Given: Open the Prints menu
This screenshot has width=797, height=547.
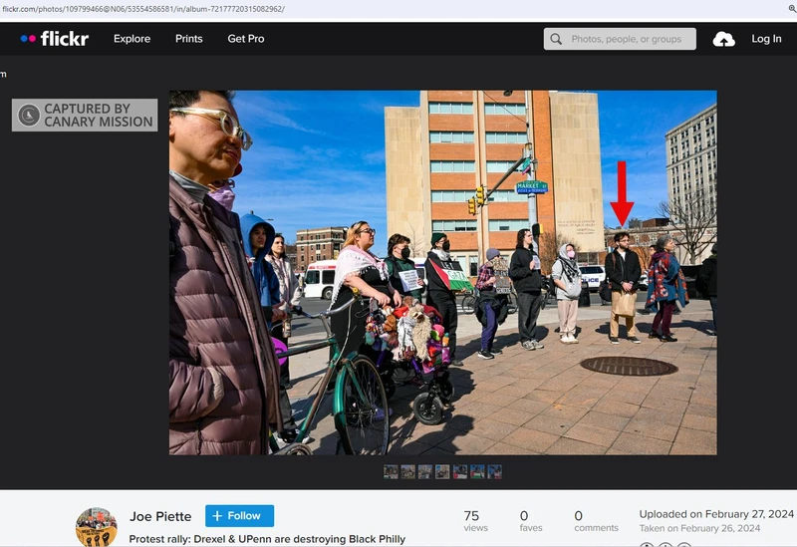Looking at the screenshot, I should 188,39.
